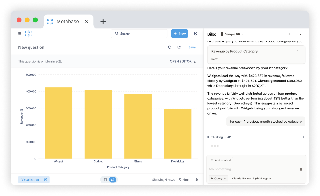Open the hamburger sidebar menu
Viewport: 320px width, 196px height.
pos(20,34)
